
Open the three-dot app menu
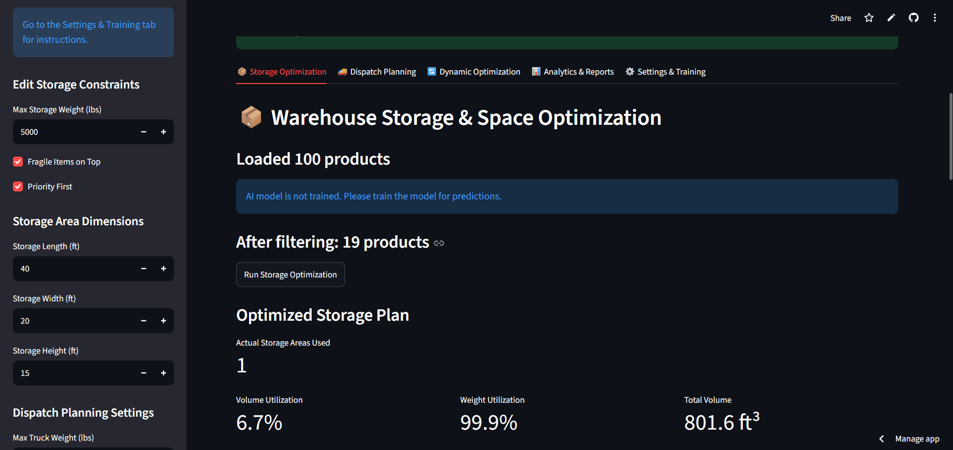click(x=935, y=18)
